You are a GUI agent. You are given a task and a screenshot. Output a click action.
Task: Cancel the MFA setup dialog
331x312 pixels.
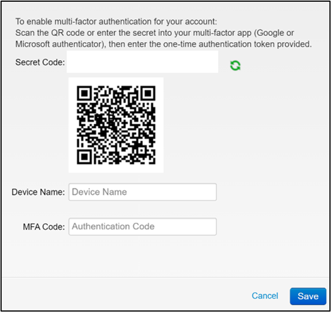click(265, 296)
